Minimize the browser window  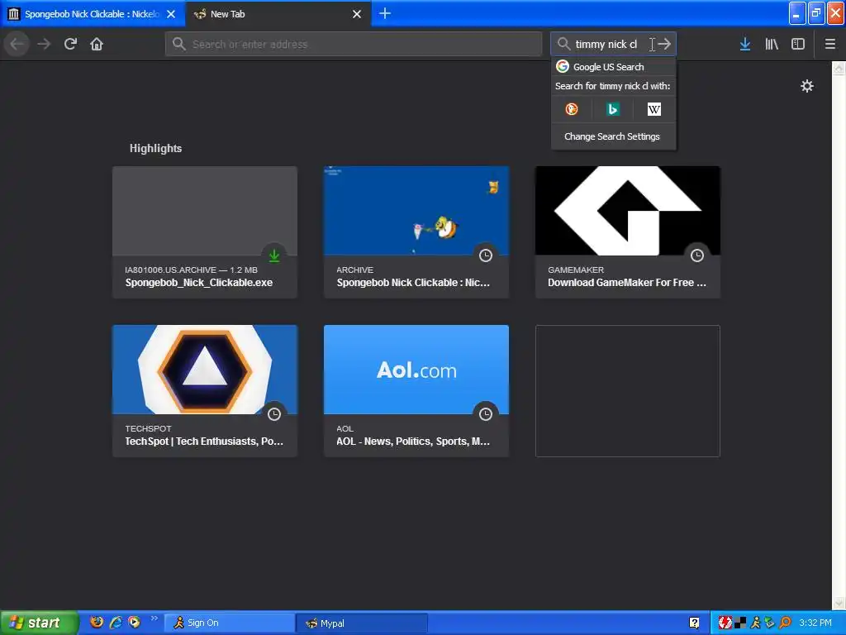797,13
